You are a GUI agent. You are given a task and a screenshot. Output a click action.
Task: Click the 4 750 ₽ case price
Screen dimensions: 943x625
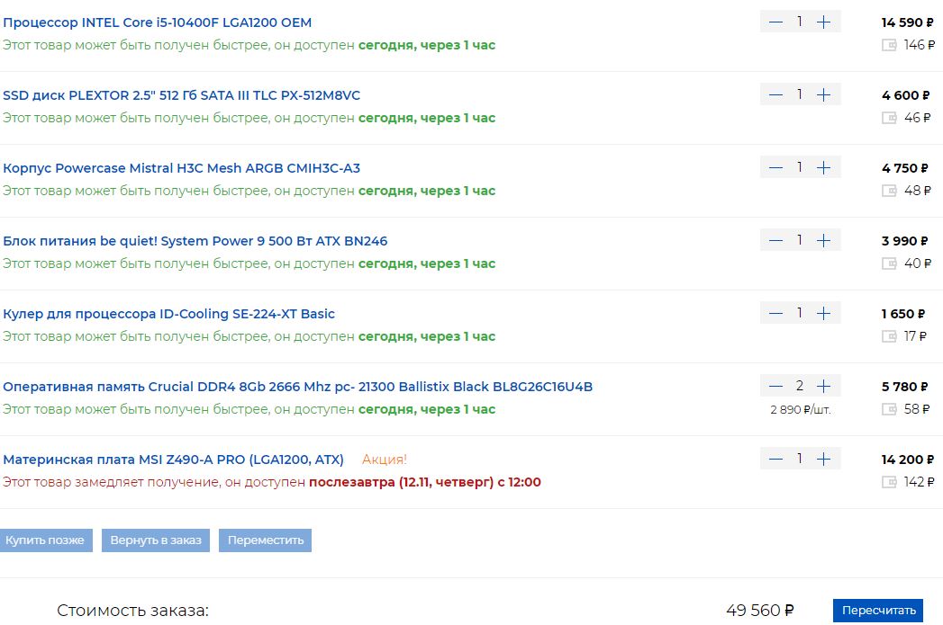click(905, 168)
